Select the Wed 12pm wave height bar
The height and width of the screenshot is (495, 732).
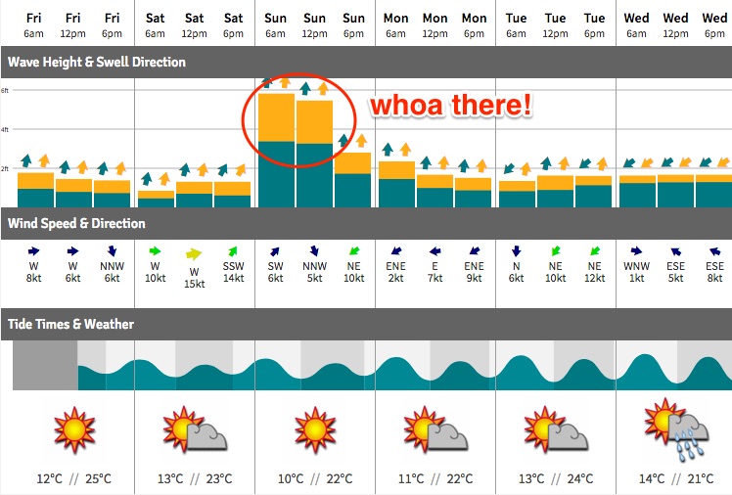675,191
